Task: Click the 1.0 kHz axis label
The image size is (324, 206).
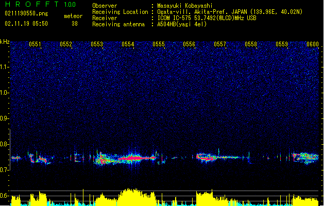Action: tap(4, 93)
